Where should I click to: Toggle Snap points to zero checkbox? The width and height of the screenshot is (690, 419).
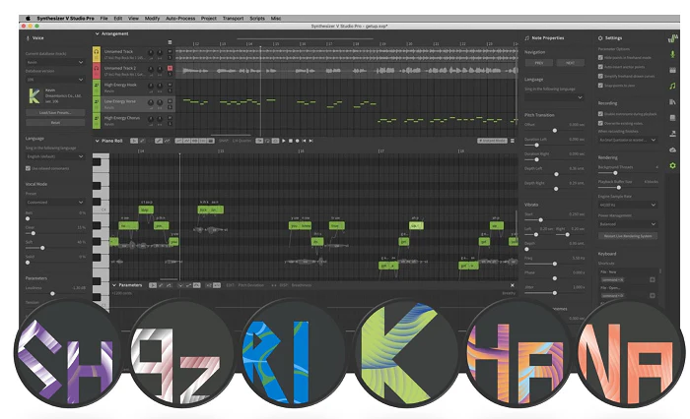pos(600,86)
